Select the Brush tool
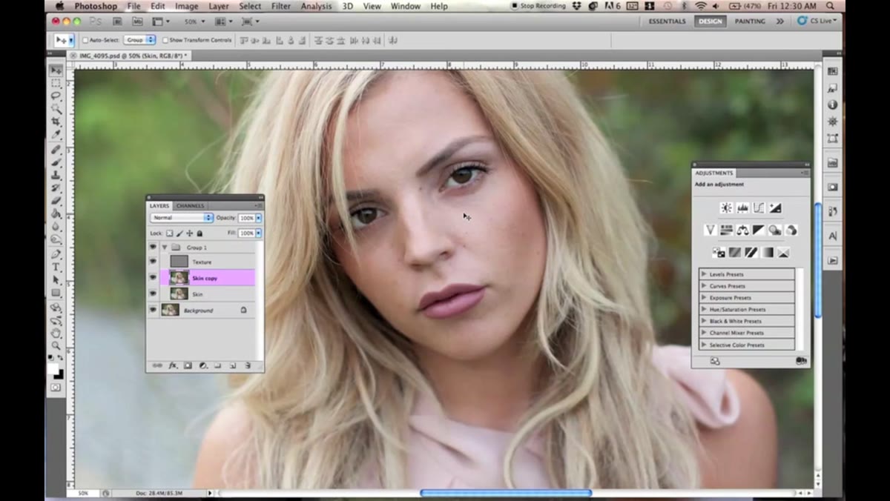The image size is (890, 501). coord(56,162)
